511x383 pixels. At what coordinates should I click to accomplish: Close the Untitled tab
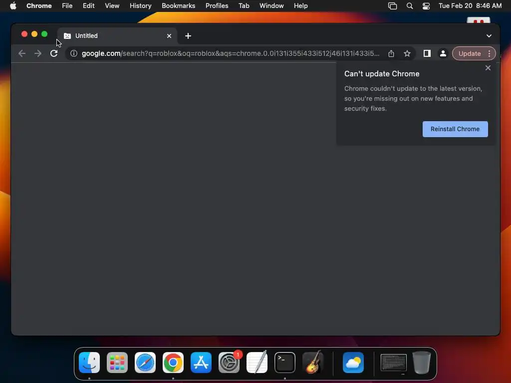point(169,36)
